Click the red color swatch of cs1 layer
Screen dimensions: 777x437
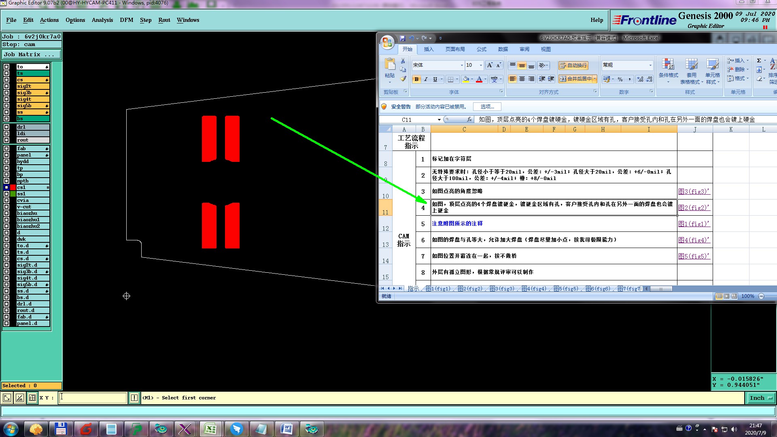(x=13, y=187)
